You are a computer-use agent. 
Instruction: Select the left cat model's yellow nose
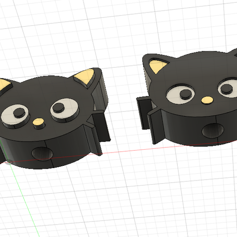tap(38, 121)
